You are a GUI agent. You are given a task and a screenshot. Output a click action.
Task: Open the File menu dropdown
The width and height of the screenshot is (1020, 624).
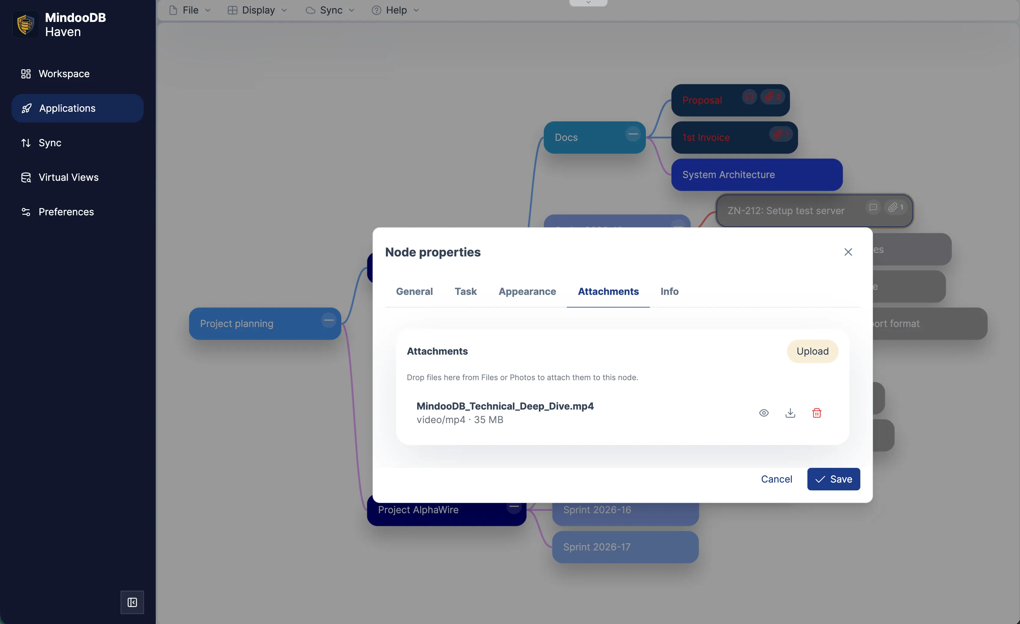[x=190, y=10]
